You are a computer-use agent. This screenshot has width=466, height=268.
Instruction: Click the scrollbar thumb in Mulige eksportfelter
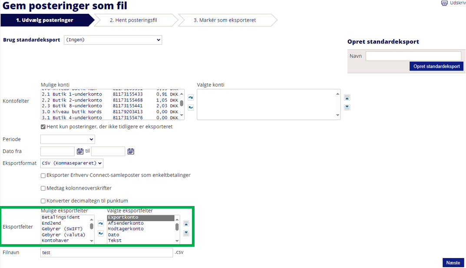coord(92,226)
